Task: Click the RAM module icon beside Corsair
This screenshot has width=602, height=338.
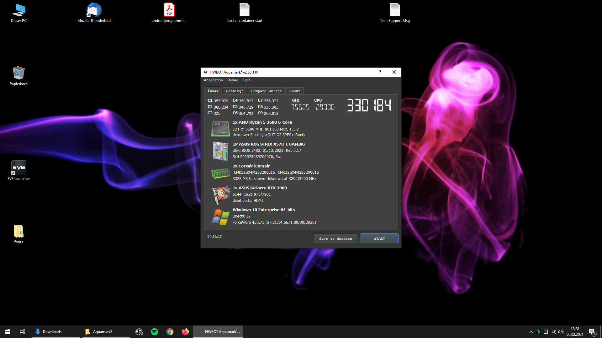Action: coord(220,173)
